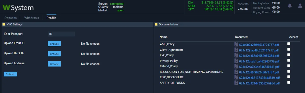Open the notifications bell icon
Viewport: 305px width, 93px height.
[290, 6]
